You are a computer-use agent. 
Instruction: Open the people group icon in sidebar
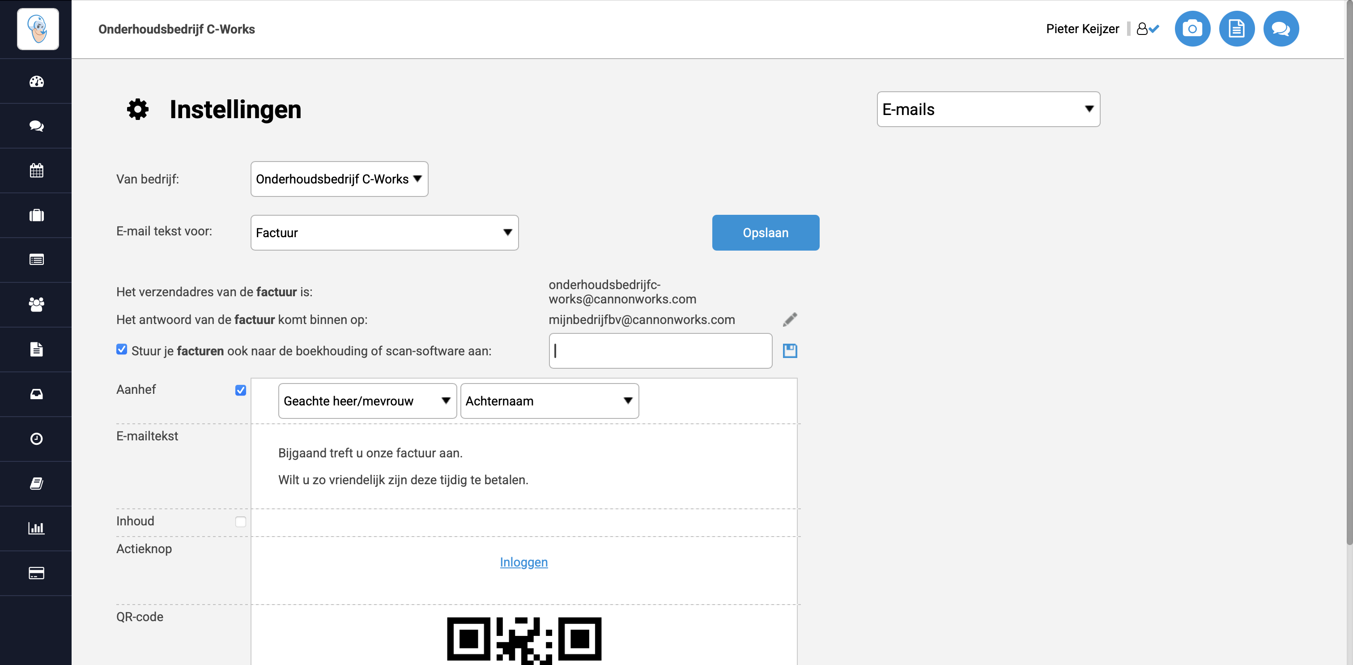tap(36, 305)
